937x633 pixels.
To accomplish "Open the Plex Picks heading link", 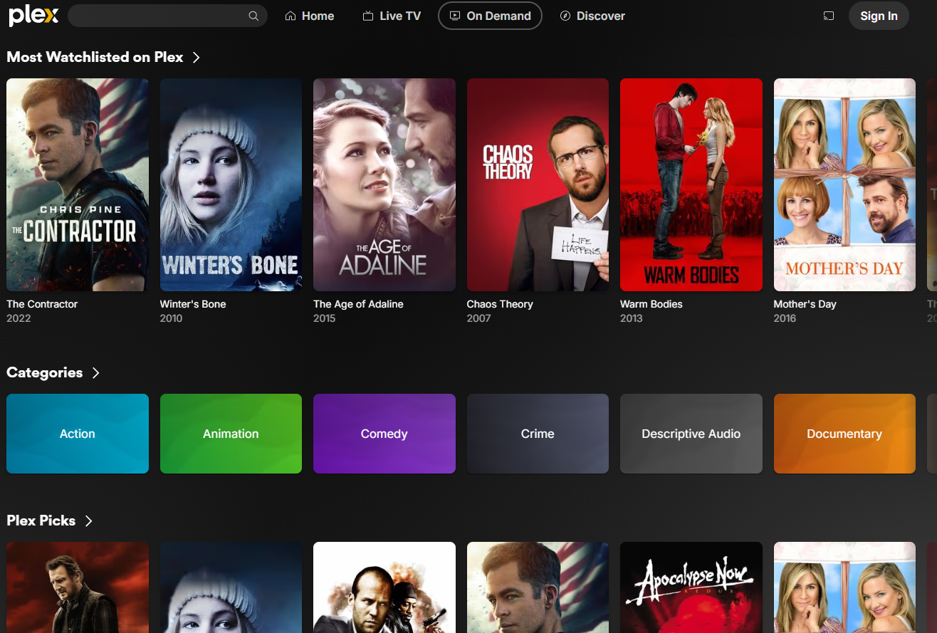I will click(x=41, y=520).
